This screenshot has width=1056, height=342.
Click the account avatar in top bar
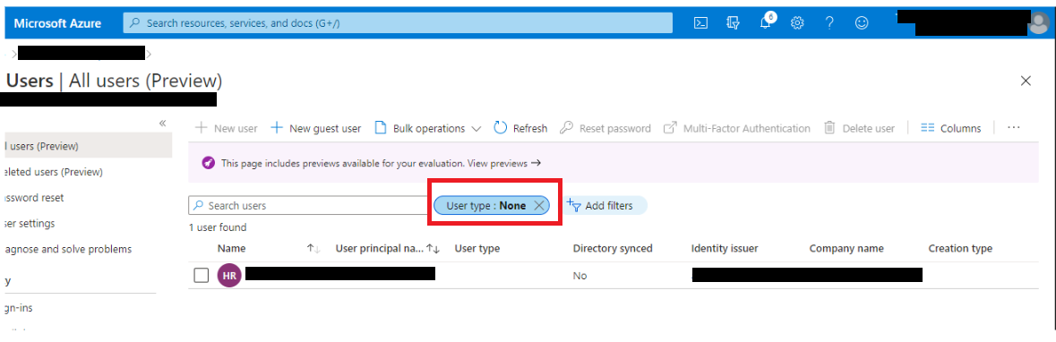(x=1039, y=23)
